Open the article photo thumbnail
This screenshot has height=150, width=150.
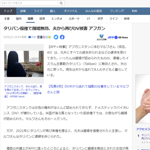[24, 64]
